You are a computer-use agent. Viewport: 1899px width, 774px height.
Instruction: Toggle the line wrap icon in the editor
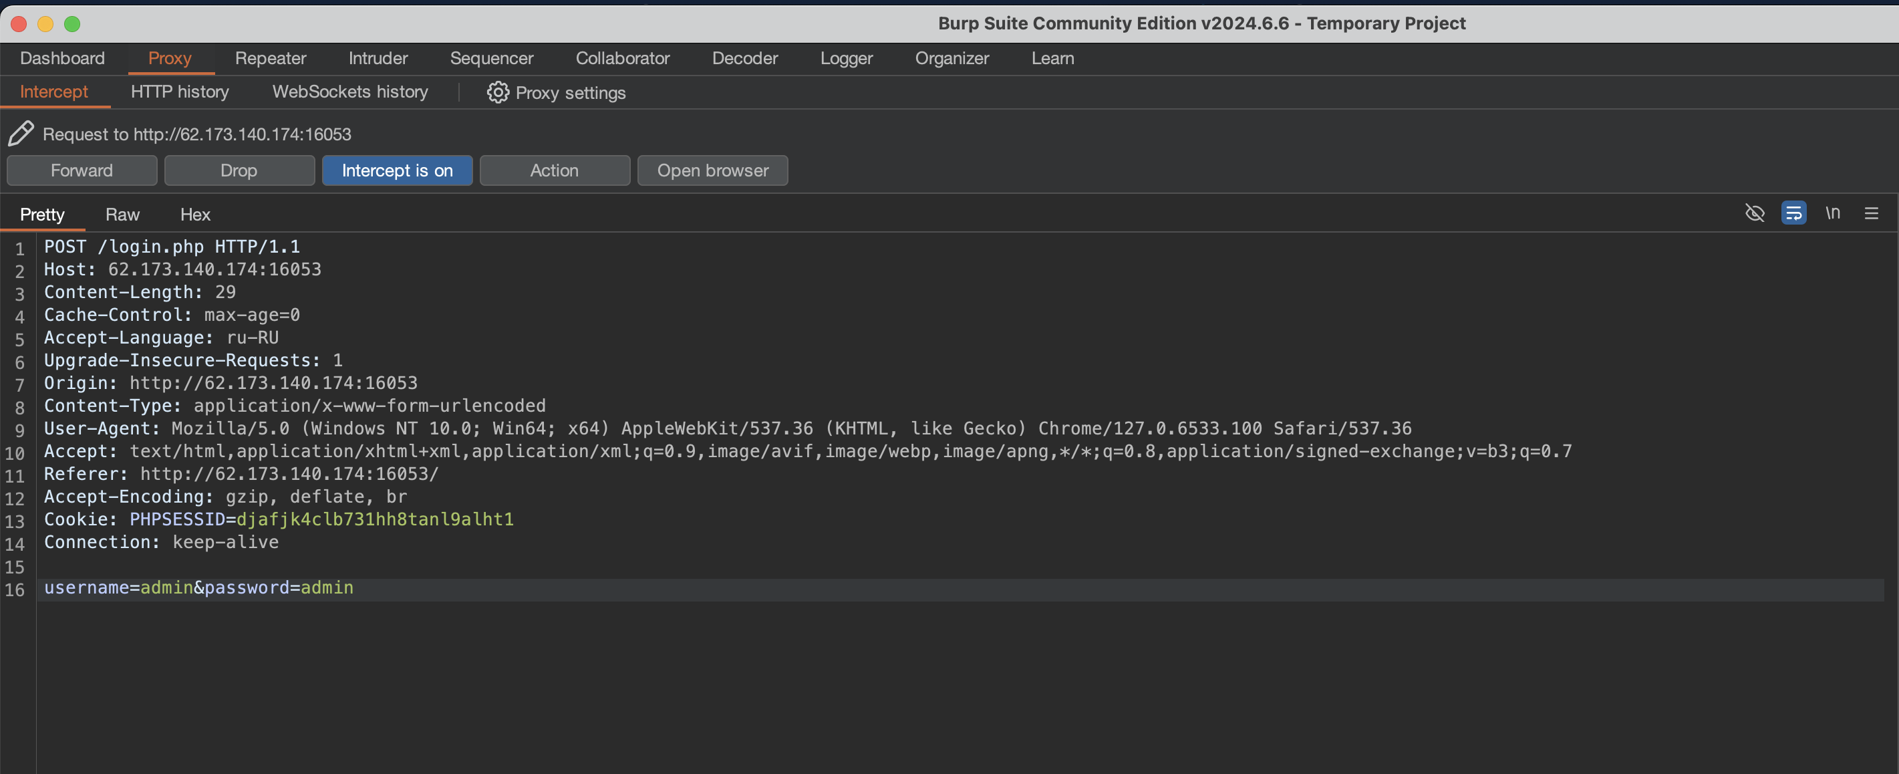tap(1793, 213)
